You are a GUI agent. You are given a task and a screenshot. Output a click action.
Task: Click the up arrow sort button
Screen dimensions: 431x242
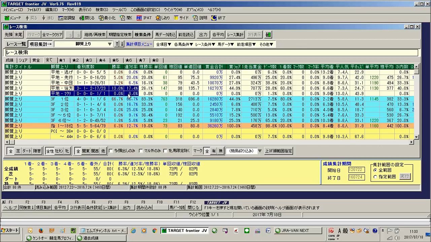point(117,44)
